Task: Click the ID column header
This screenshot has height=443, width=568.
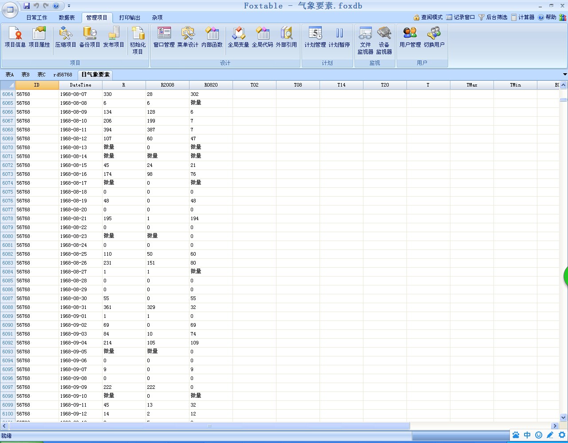Action: tap(37, 85)
